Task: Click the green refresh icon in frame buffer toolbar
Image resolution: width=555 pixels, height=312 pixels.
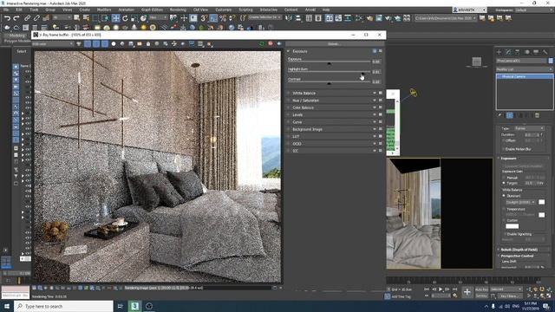Action: pyautogui.click(x=262, y=43)
